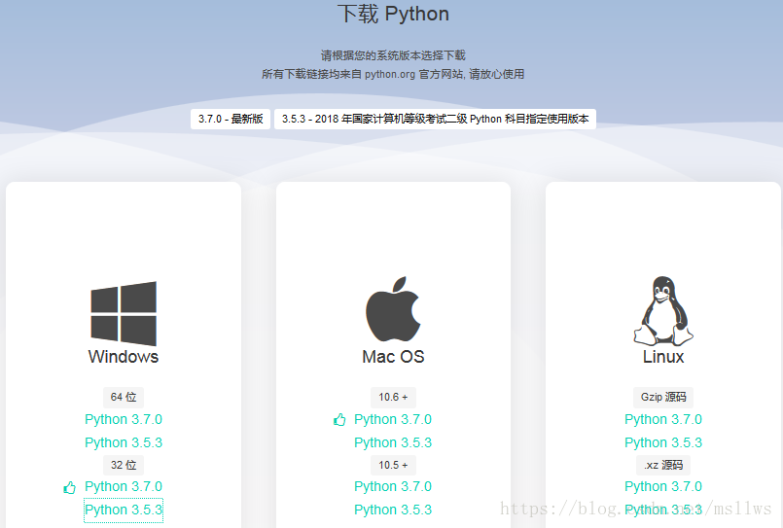The image size is (783, 528).
Task: Download Linux .xz 源码 Python 3.5.3
Action: click(663, 510)
